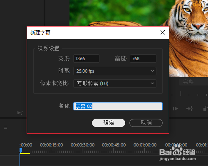The width and height of the screenshot is (208, 166).
Task: Click timeline ruler at 00:00:15:00
Action: (51, 145)
